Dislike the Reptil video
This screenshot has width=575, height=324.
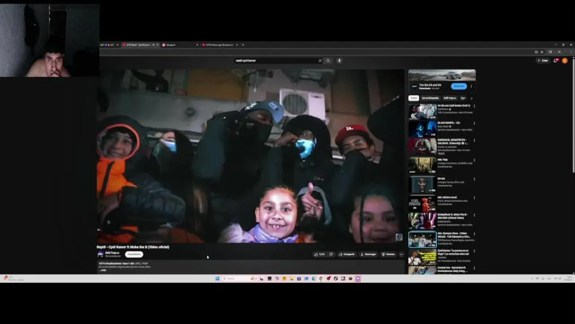331,254
